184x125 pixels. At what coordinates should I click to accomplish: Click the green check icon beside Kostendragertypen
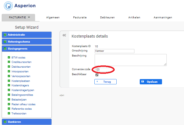click(x=9, y=90)
